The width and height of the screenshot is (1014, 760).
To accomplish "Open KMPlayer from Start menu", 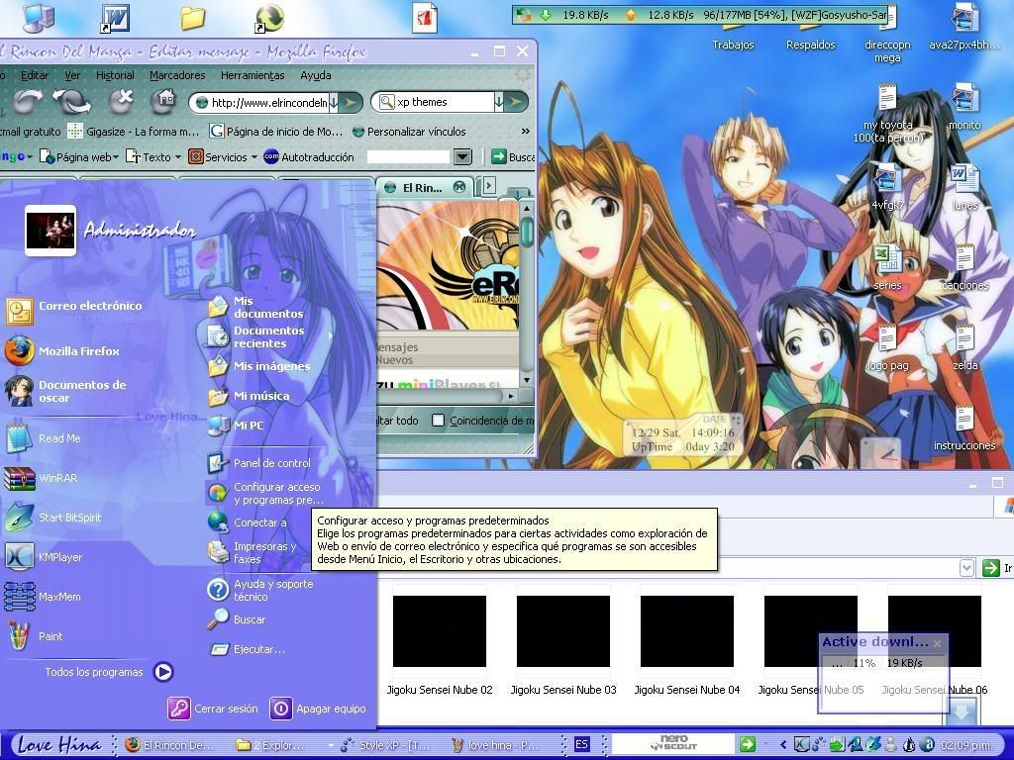I will coord(44,557).
